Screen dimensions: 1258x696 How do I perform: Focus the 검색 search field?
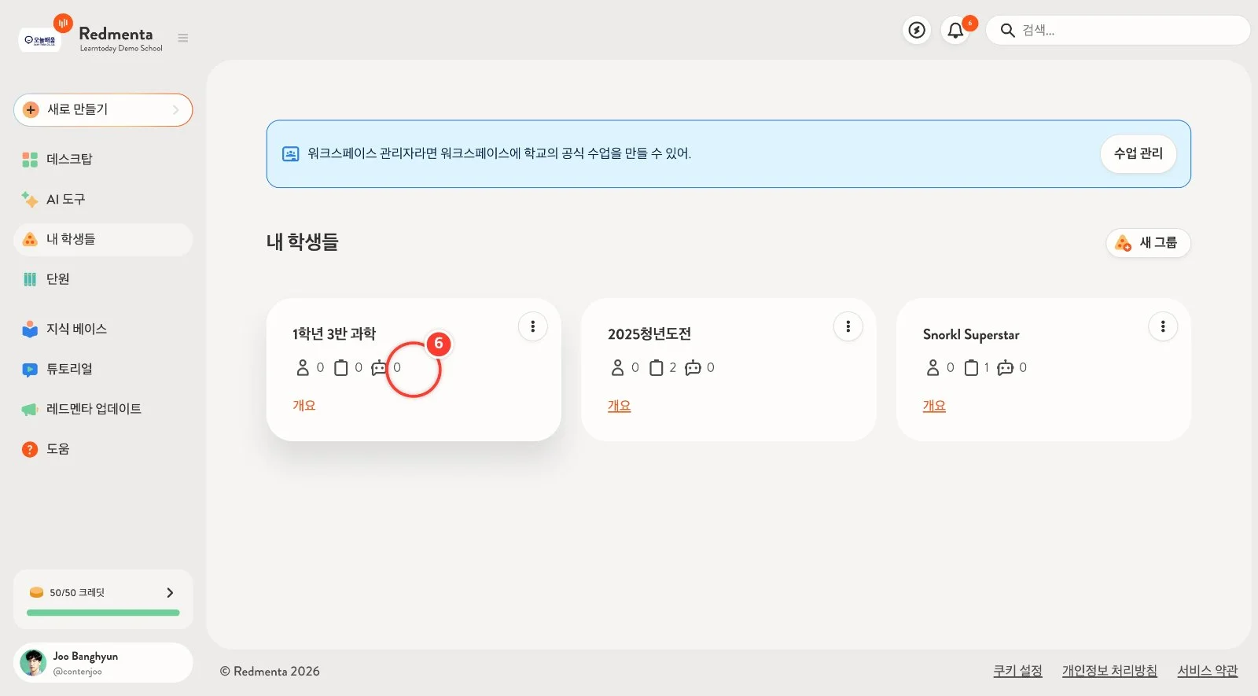[1117, 30]
